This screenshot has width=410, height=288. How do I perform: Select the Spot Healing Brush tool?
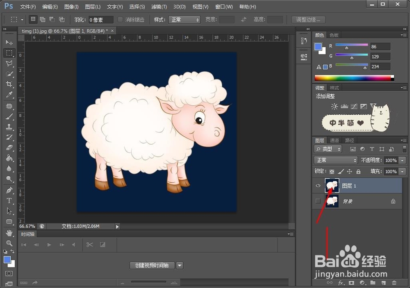click(x=9, y=106)
